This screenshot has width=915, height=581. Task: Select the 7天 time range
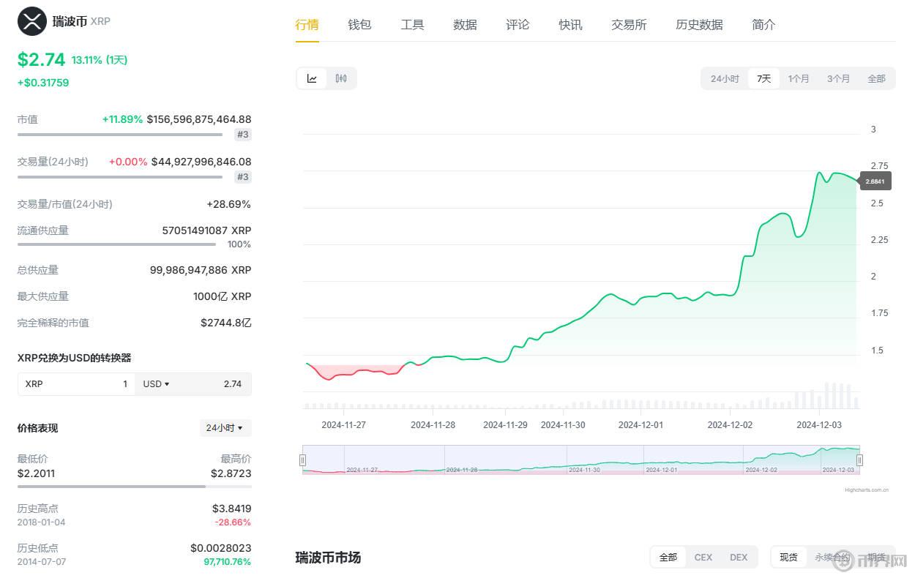[x=763, y=78]
